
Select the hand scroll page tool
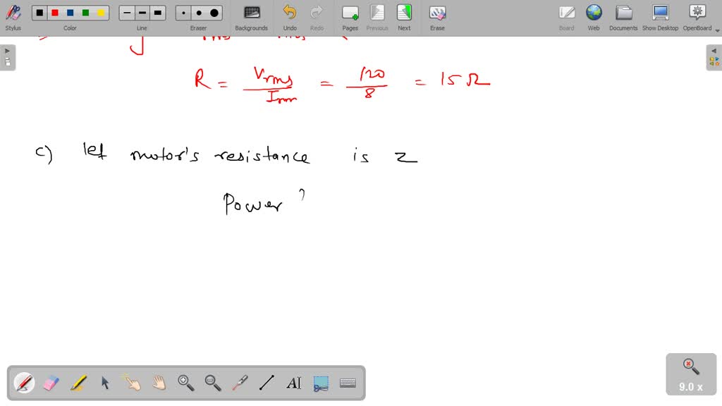tap(159, 383)
